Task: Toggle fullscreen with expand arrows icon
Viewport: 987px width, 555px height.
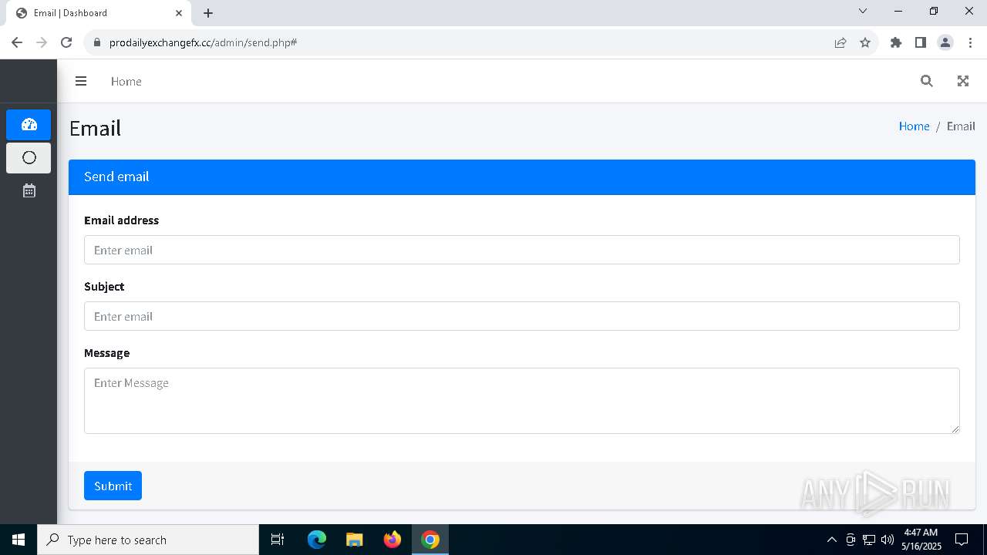Action: point(963,81)
